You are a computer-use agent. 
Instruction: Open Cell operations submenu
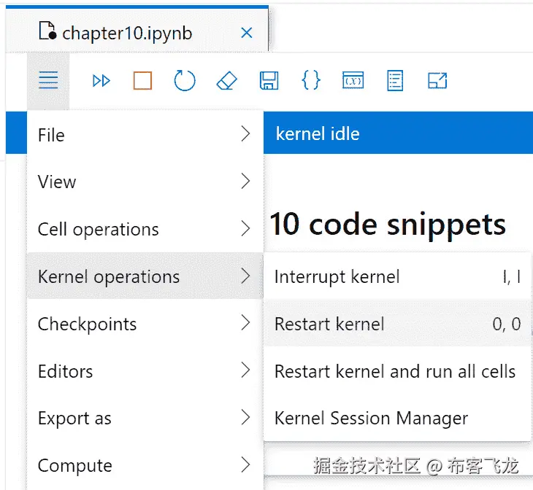pos(145,229)
